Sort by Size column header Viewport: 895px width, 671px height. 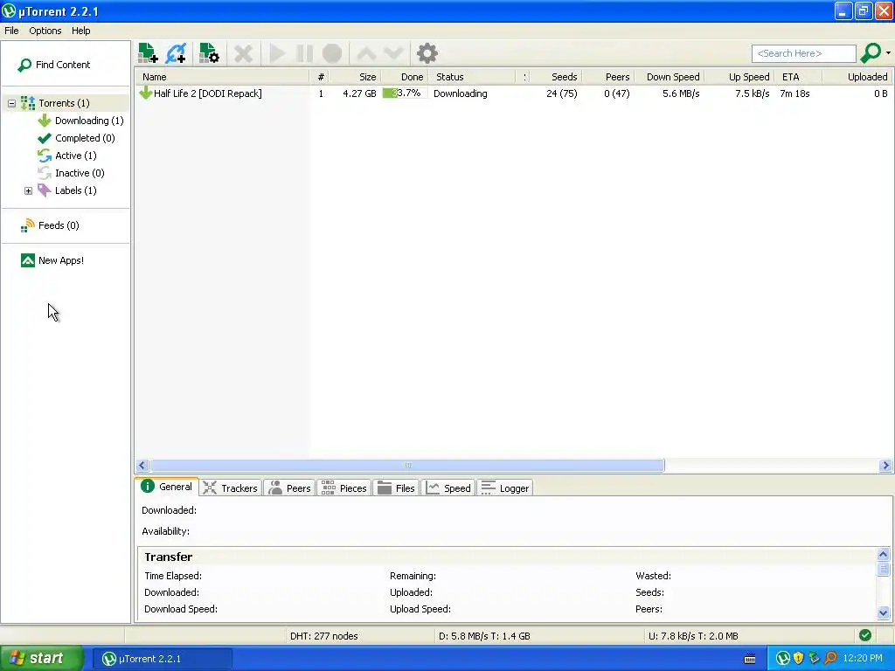click(x=355, y=77)
